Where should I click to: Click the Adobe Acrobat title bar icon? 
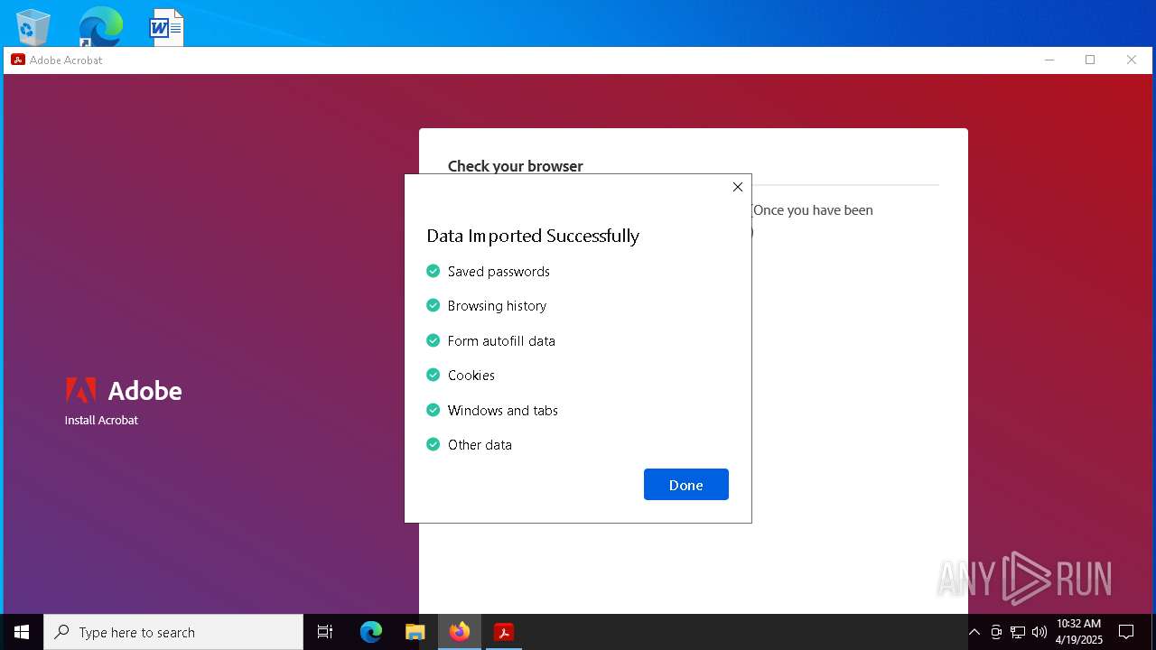click(x=17, y=60)
